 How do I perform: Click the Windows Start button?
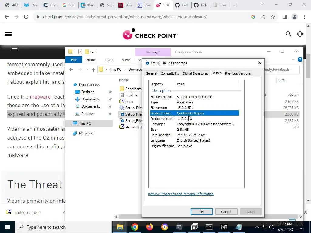7,227
